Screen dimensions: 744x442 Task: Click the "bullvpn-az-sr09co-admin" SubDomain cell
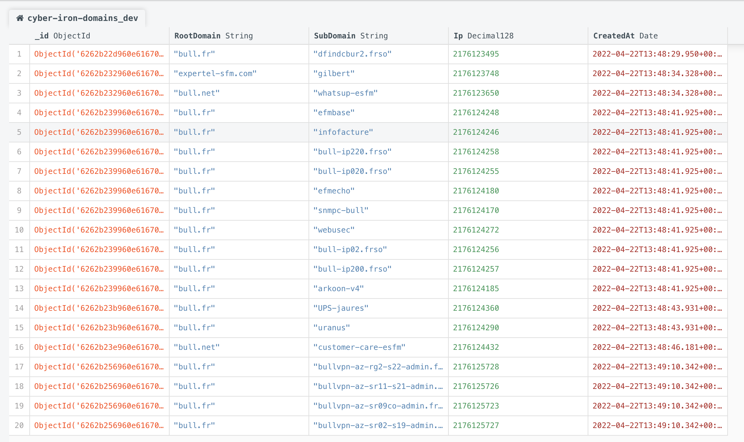(x=378, y=406)
